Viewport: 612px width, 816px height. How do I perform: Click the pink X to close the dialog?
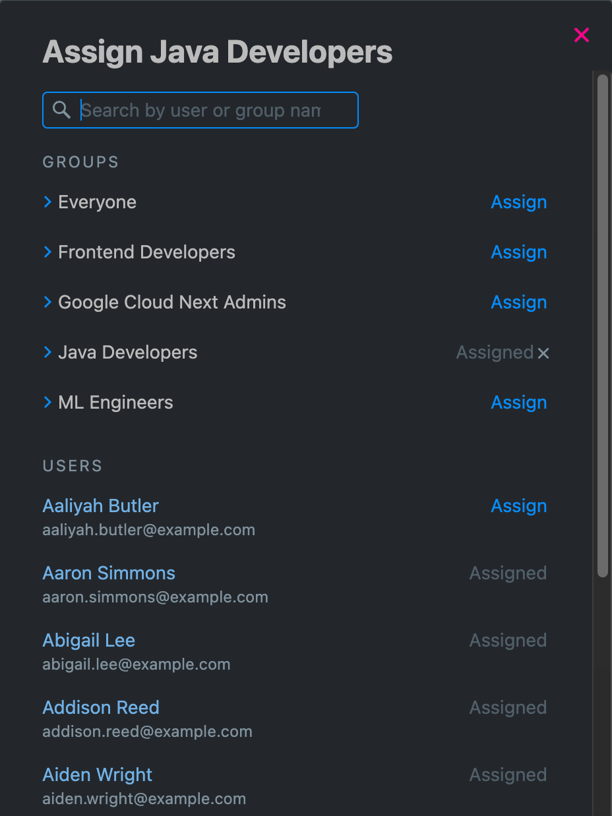(x=581, y=35)
